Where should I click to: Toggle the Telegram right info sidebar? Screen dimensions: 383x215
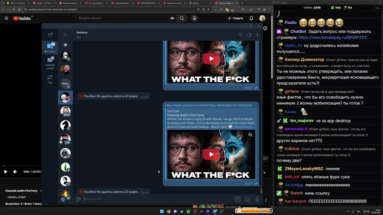tap(249, 35)
